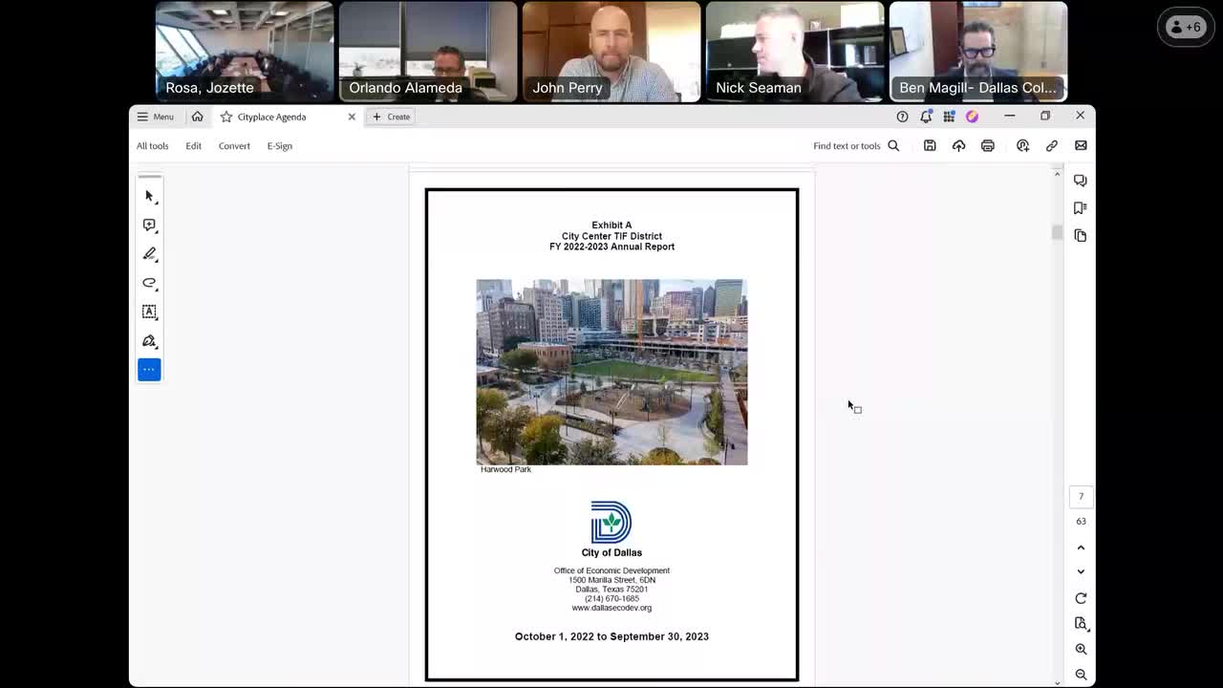Click the page number field showing 7
Viewport: 1223px width, 688px height.
pos(1081,496)
